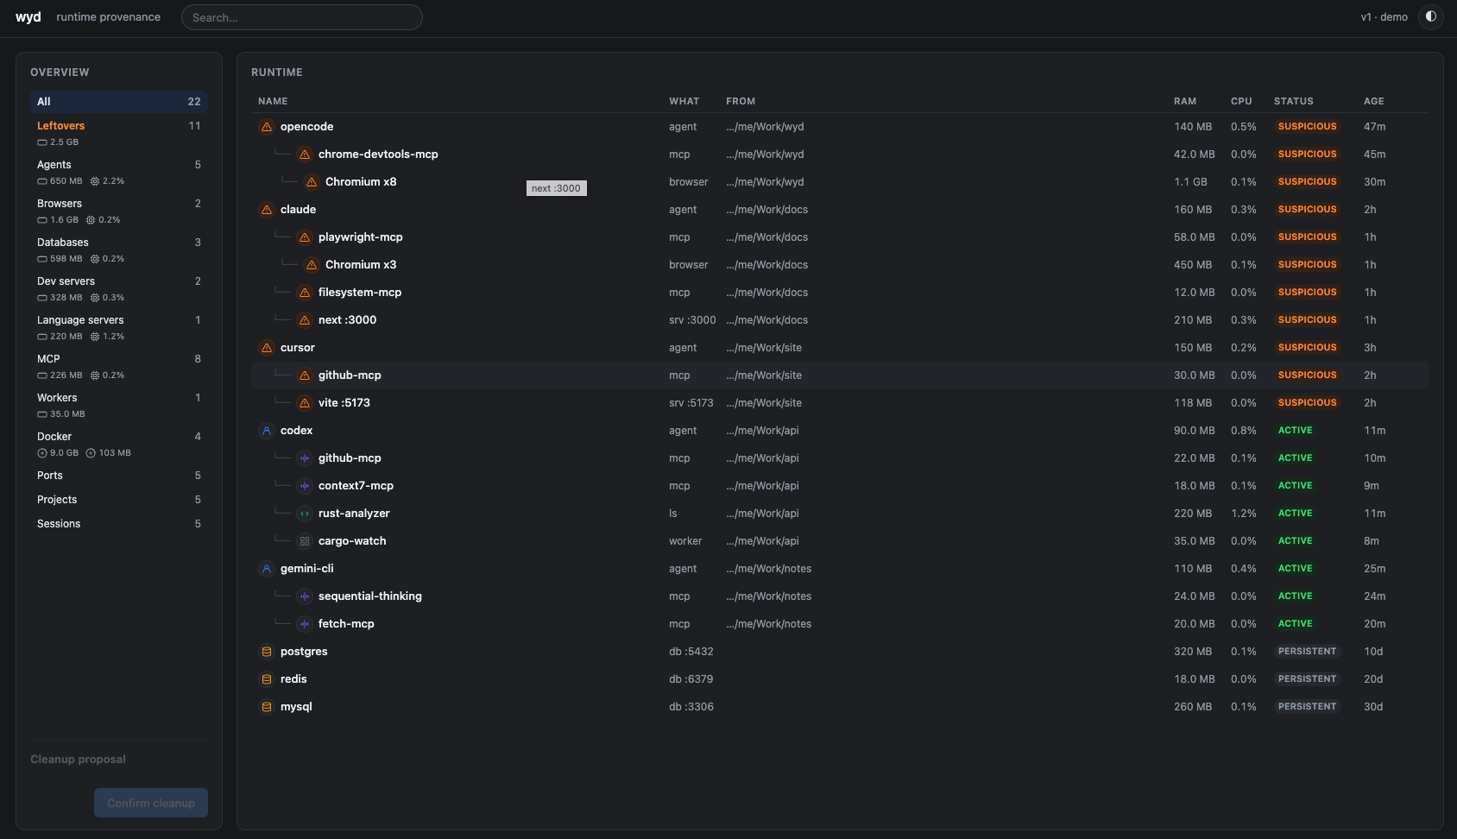The width and height of the screenshot is (1457, 839).
Task: View the Ports list
Action: click(x=119, y=476)
